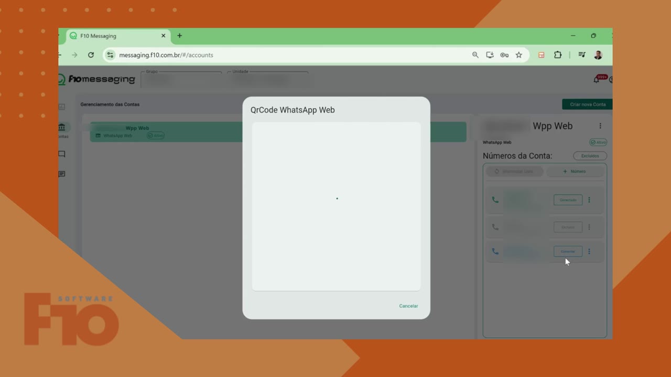
Task: Click the status button on second number row
Action: (568, 227)
